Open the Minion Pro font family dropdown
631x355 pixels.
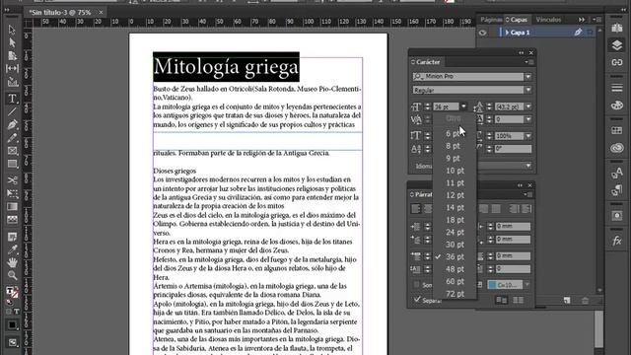tap(528, 77)
